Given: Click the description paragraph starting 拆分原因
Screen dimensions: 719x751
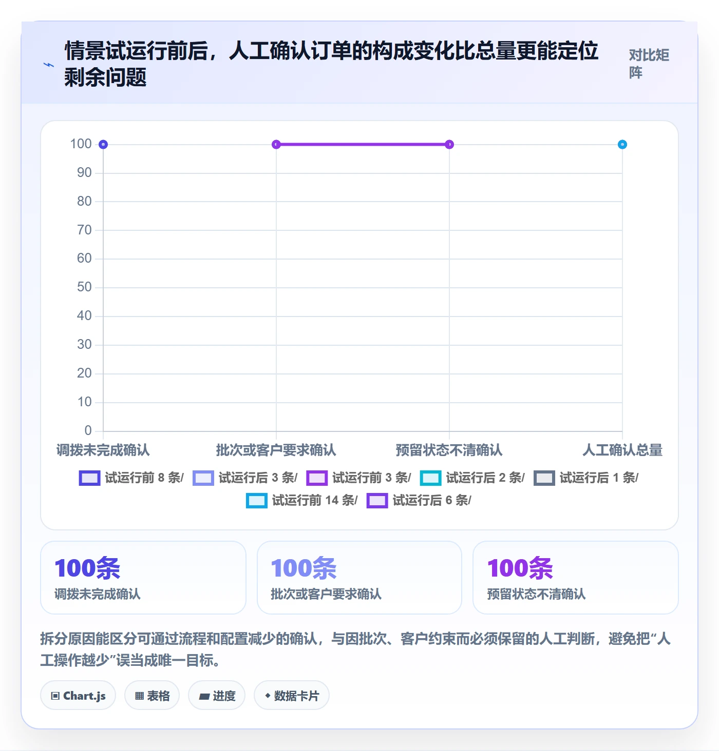Looking at the screenshot, I should click(356, 649).
